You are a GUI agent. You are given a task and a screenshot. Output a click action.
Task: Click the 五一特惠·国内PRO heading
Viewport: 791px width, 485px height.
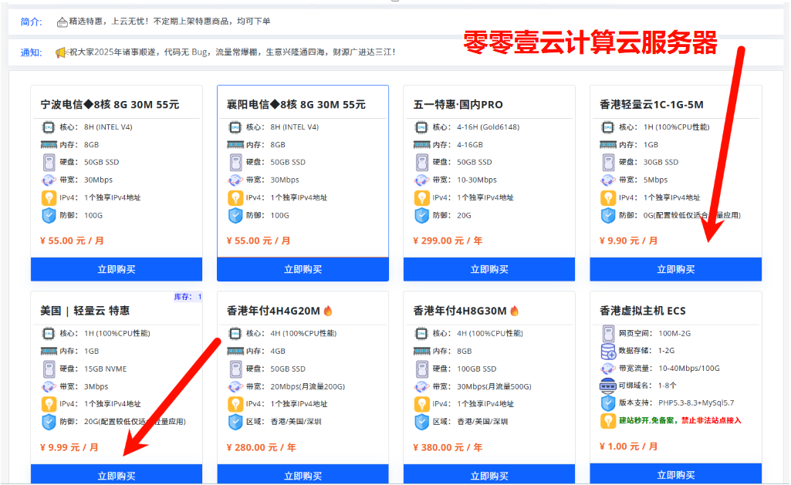pyautogui.click(x=458, y=104)
